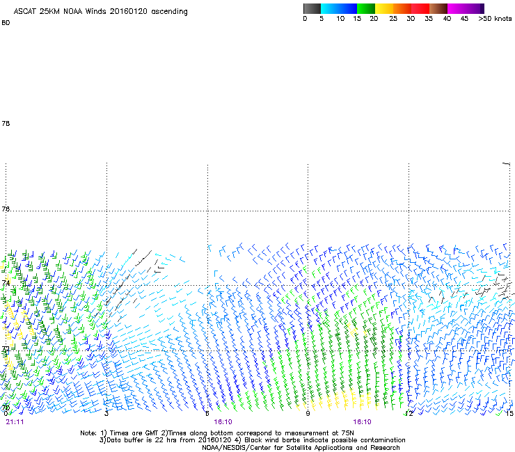Image resolution: width=515 pixels, height=452 pixels.
Task: Click the longitude axis label "15"
Action: point(509,414)
